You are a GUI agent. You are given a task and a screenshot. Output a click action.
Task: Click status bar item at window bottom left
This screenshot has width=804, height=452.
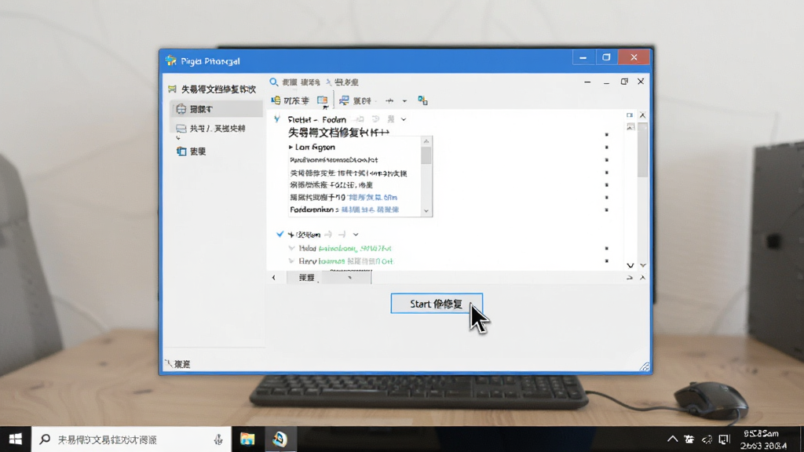point(178,364)
